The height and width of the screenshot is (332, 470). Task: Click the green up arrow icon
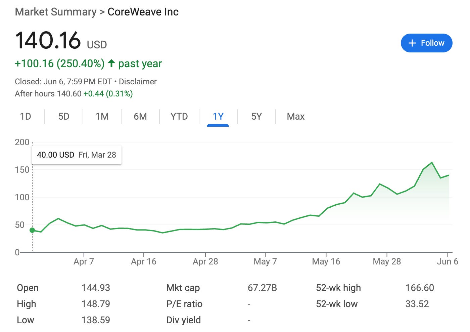click(x=111, y=63)
